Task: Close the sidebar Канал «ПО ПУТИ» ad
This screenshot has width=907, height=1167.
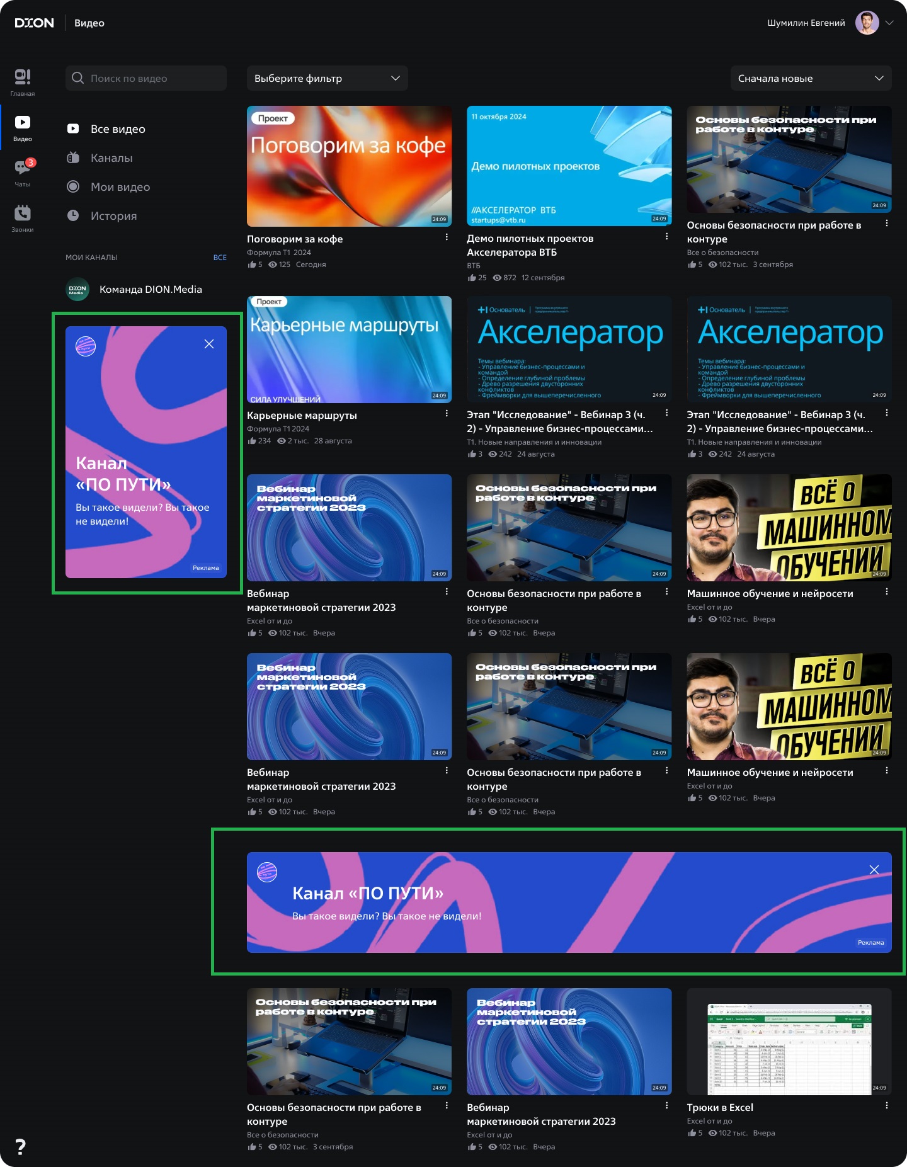Action: (209, 344)
